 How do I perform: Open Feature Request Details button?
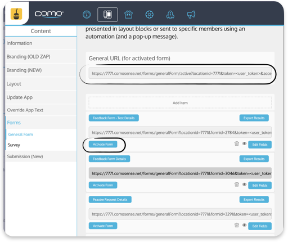(110, 200)
